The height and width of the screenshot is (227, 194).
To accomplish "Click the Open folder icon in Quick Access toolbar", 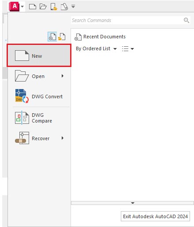I will 43,7.
